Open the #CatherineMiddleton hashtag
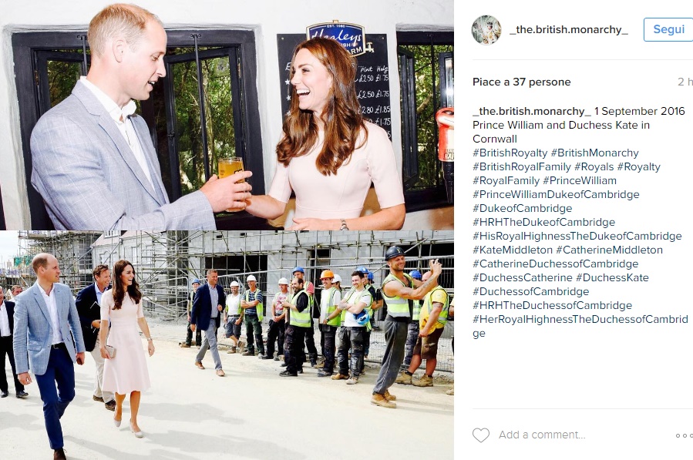 [610, 250]
